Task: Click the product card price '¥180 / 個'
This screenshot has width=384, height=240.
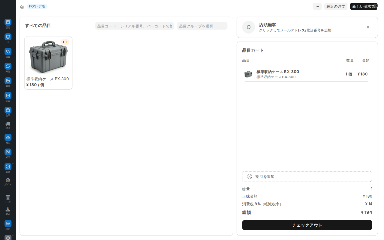Action: tap(35, 85)
